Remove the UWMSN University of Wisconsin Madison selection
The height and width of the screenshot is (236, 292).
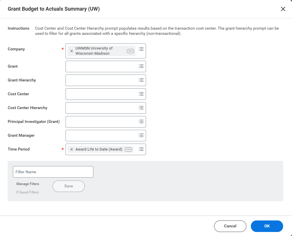pyautogui.click(x=72, y=51)
